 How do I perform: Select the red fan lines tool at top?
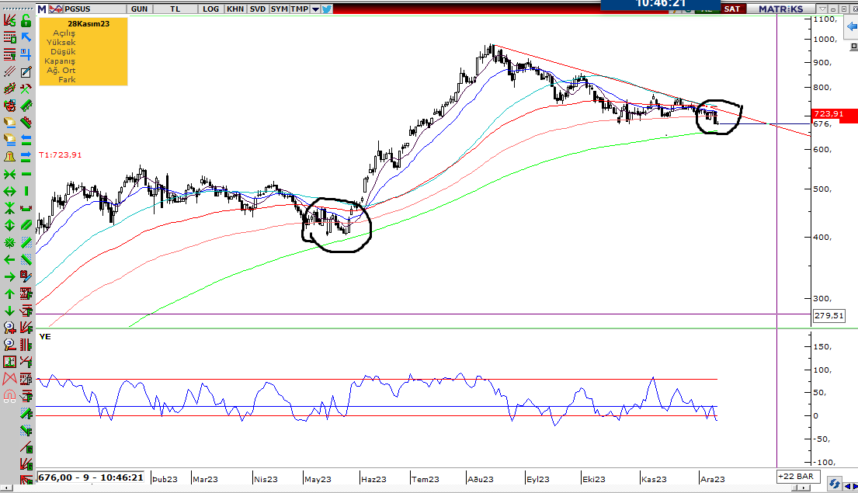(x=9, y=21)
